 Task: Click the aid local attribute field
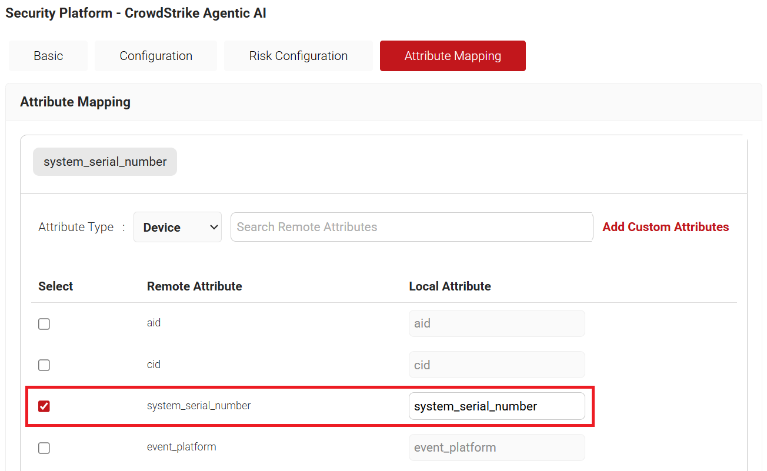[x=497, y=323]
